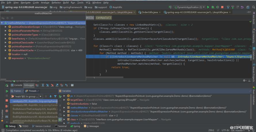The width and height of the screenshot is (256, 132).
Task: Open project structure icon in toolbar
Action: point(248,7)
